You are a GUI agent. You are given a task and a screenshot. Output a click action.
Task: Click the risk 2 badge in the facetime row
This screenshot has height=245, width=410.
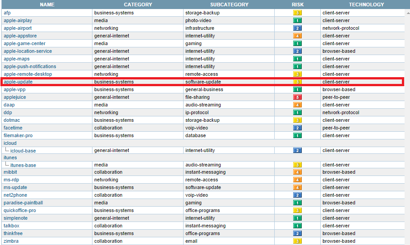tap(297, 128)
